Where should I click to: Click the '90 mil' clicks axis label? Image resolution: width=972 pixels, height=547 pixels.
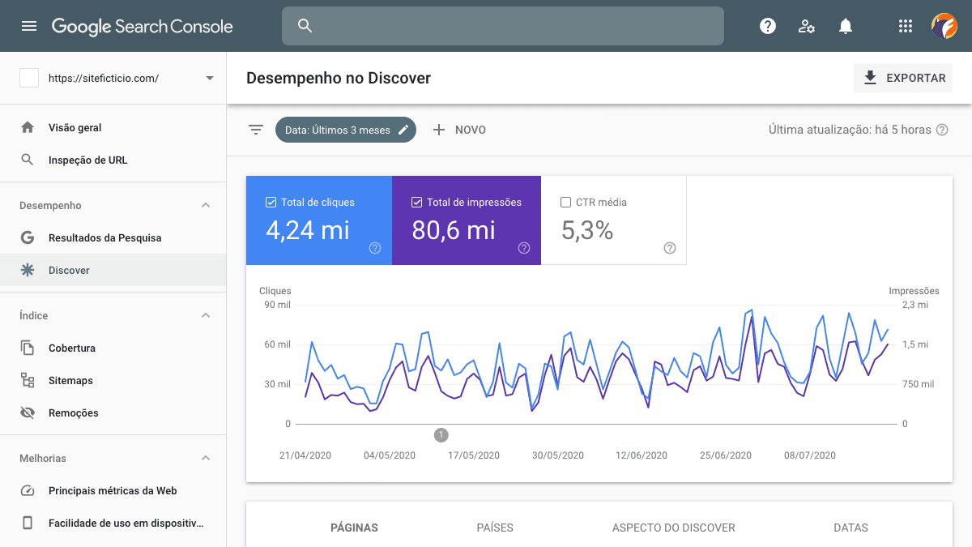pos(277,305)
